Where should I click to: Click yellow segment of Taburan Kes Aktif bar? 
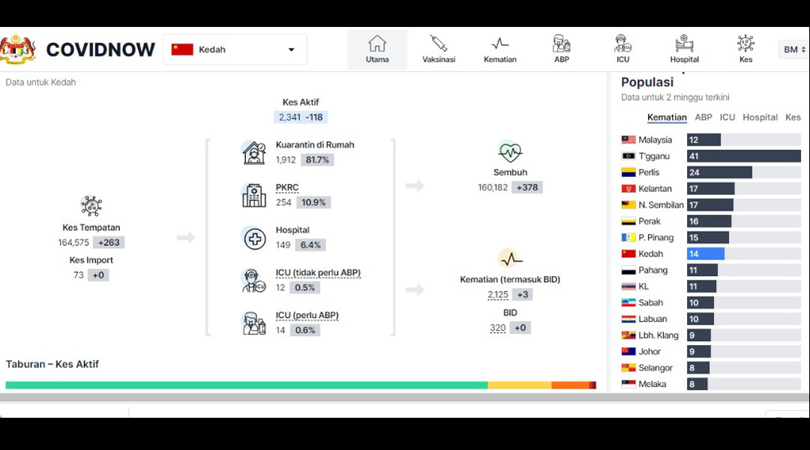click(x=519, y=385)
